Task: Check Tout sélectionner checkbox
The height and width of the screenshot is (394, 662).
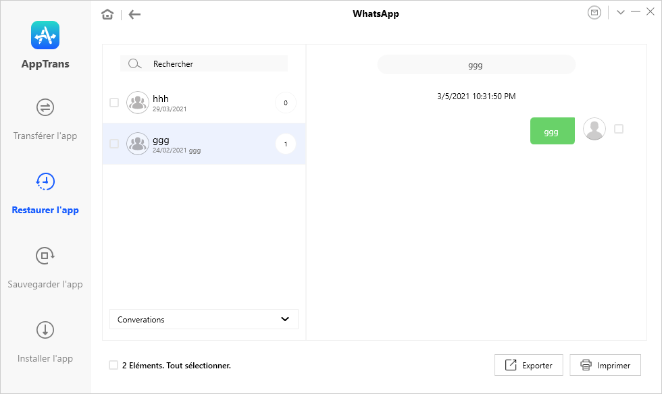Action: tap(113, 365)
